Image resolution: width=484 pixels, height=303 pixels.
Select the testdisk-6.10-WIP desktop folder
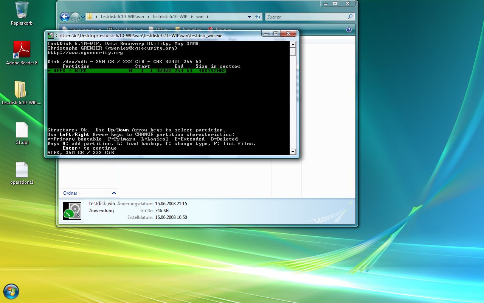tap(22, 93)
